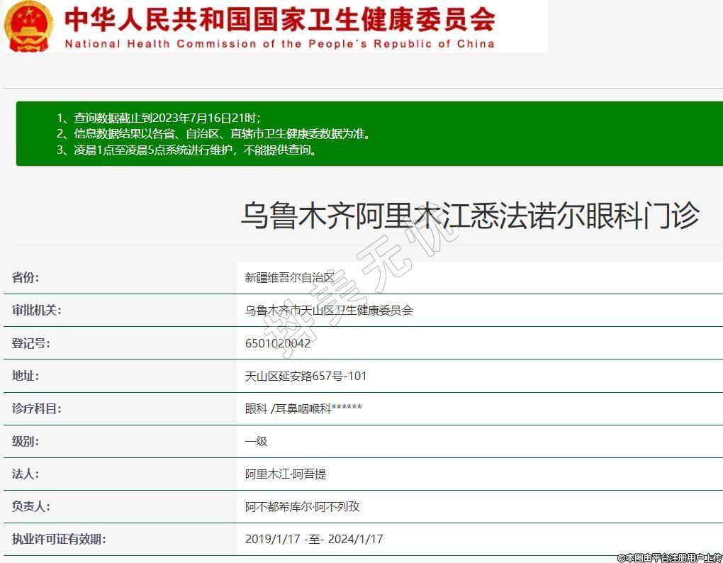Click the 诊疗科目 value 眼科 /耳鼻咽喉科
The width and height of the screenshot is (723, 563).
303,408
